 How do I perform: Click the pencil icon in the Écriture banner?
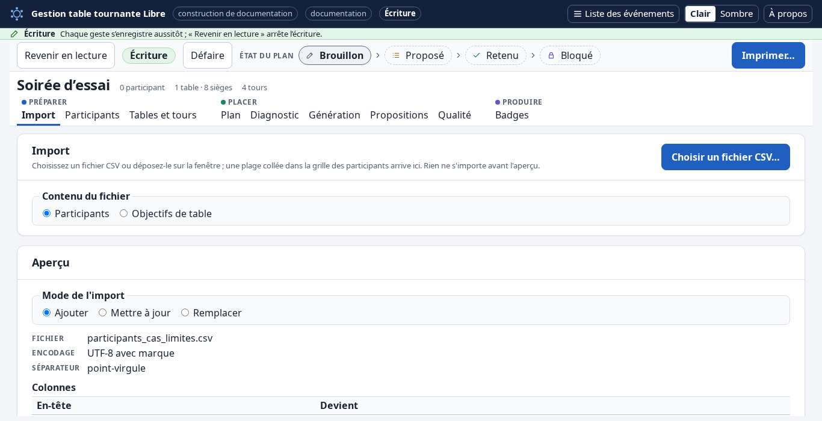click(14, 34)
